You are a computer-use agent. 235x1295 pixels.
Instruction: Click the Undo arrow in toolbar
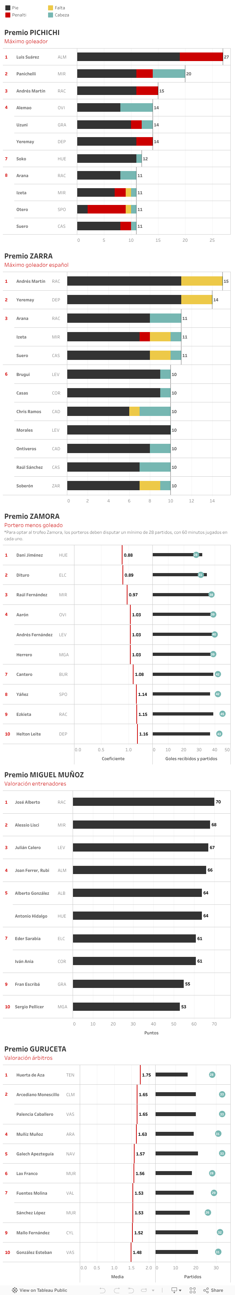pyautogui.click(x=102, y=1290)
